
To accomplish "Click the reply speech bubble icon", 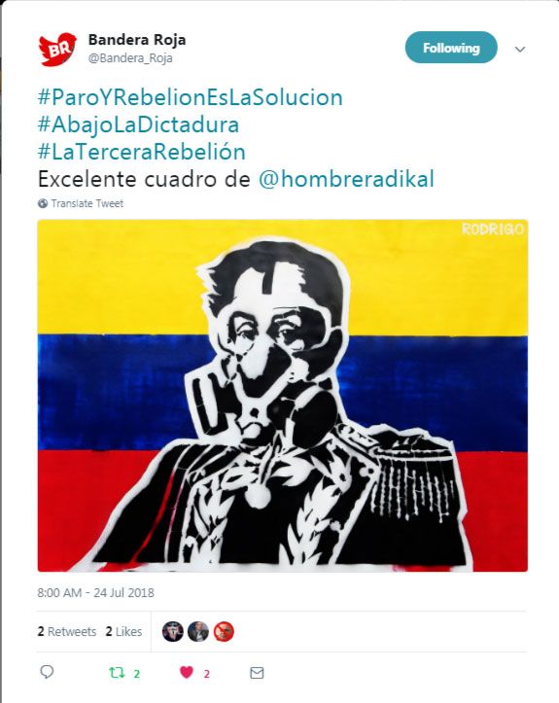I will pyautogui.click(x=47, y=672).
